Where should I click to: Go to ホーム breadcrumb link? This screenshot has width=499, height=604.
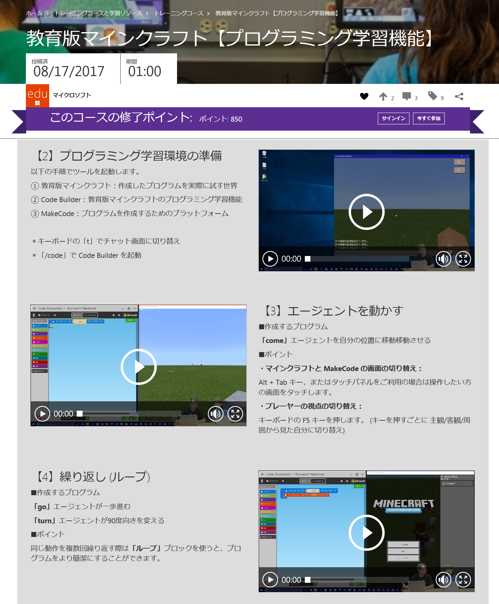(x=34, y=13)
